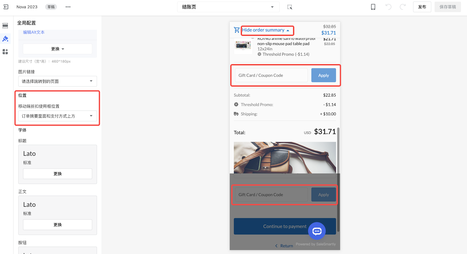467x254 pixels.
Task: Open the sections panel sidebar icon
Action: click(5, 26)
